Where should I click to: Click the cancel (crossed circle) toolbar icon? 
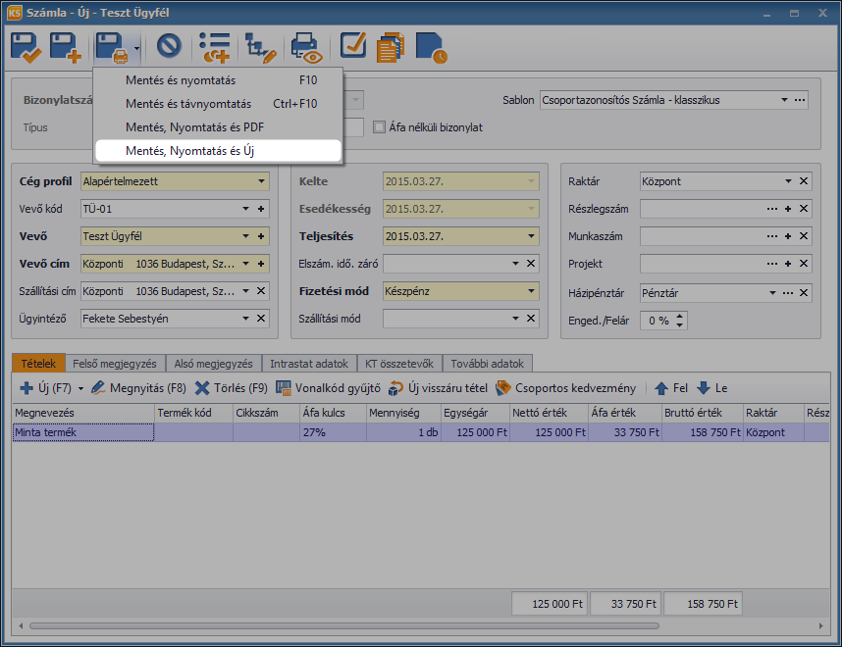coord(169,46)
